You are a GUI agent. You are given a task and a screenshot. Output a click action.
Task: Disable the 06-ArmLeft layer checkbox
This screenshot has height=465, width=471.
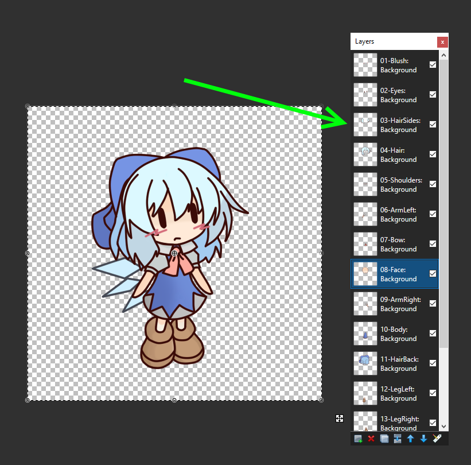[433, 214]
